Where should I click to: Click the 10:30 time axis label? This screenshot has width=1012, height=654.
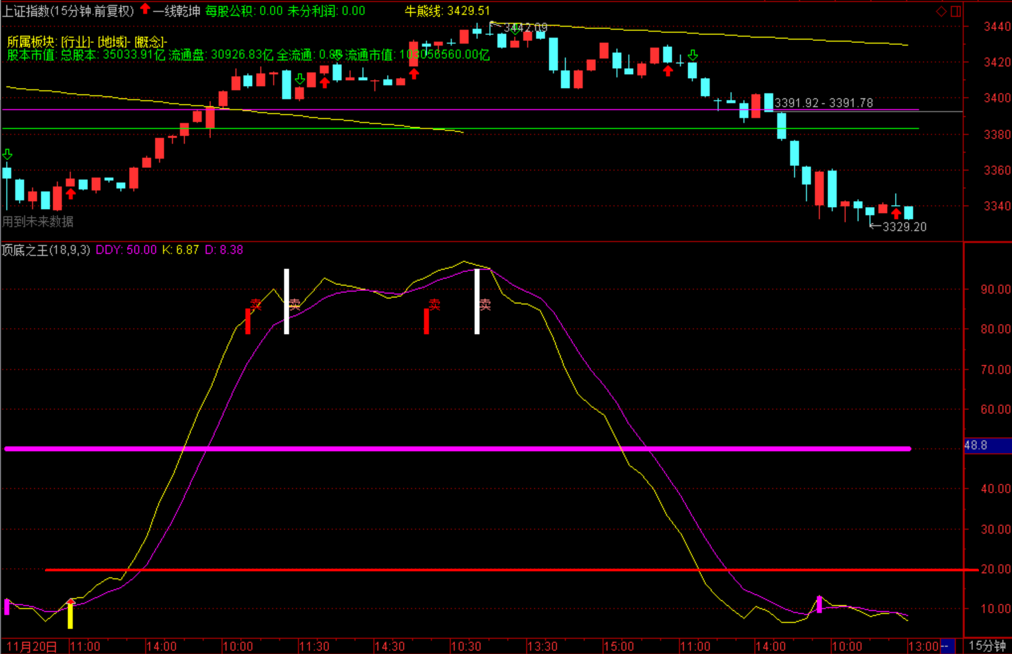click(x=466, y=646)
